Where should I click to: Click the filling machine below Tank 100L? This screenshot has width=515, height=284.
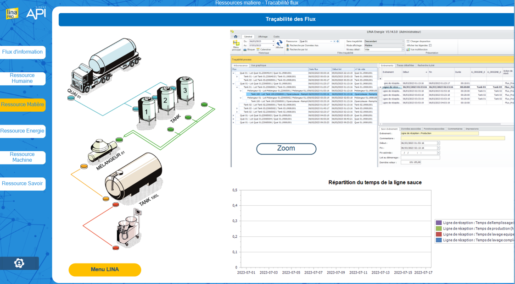(x=129, y=228)
